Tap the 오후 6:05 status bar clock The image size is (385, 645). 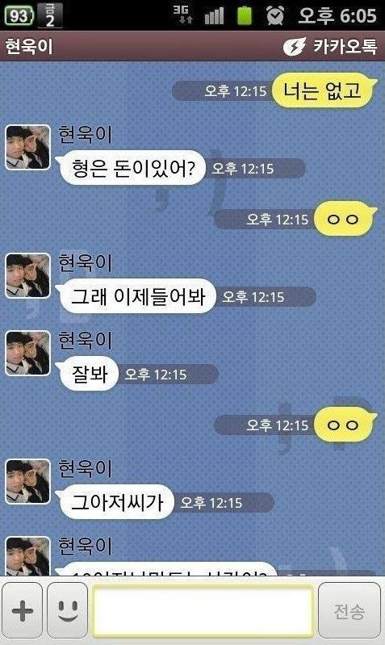pos(337,15)
